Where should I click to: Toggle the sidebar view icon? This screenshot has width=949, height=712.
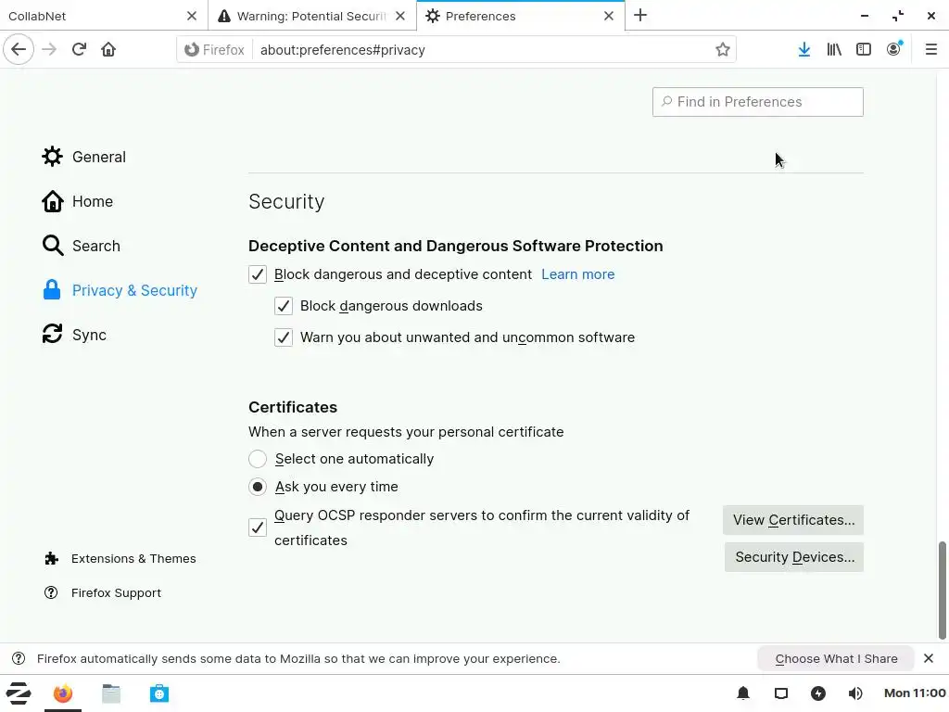coord(864,50)
